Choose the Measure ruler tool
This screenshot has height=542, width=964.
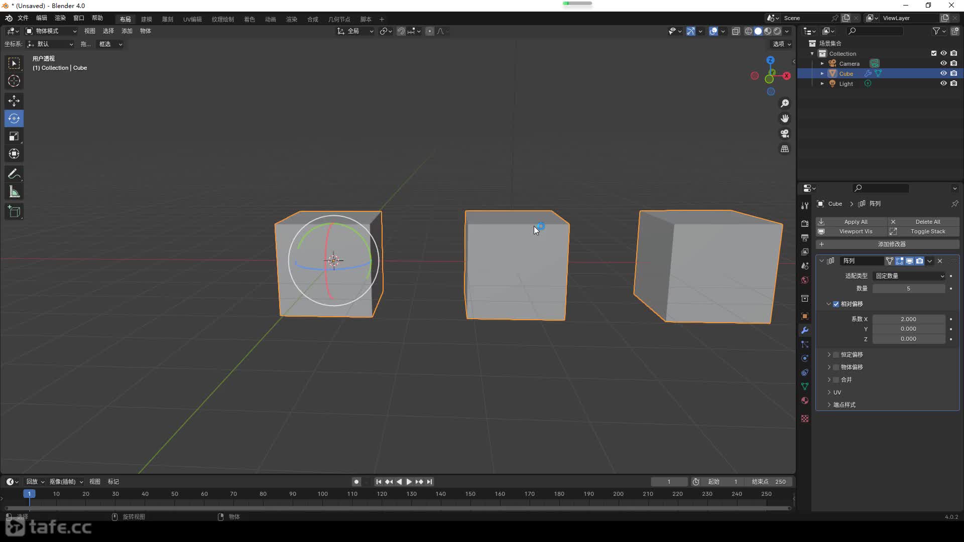14,192
